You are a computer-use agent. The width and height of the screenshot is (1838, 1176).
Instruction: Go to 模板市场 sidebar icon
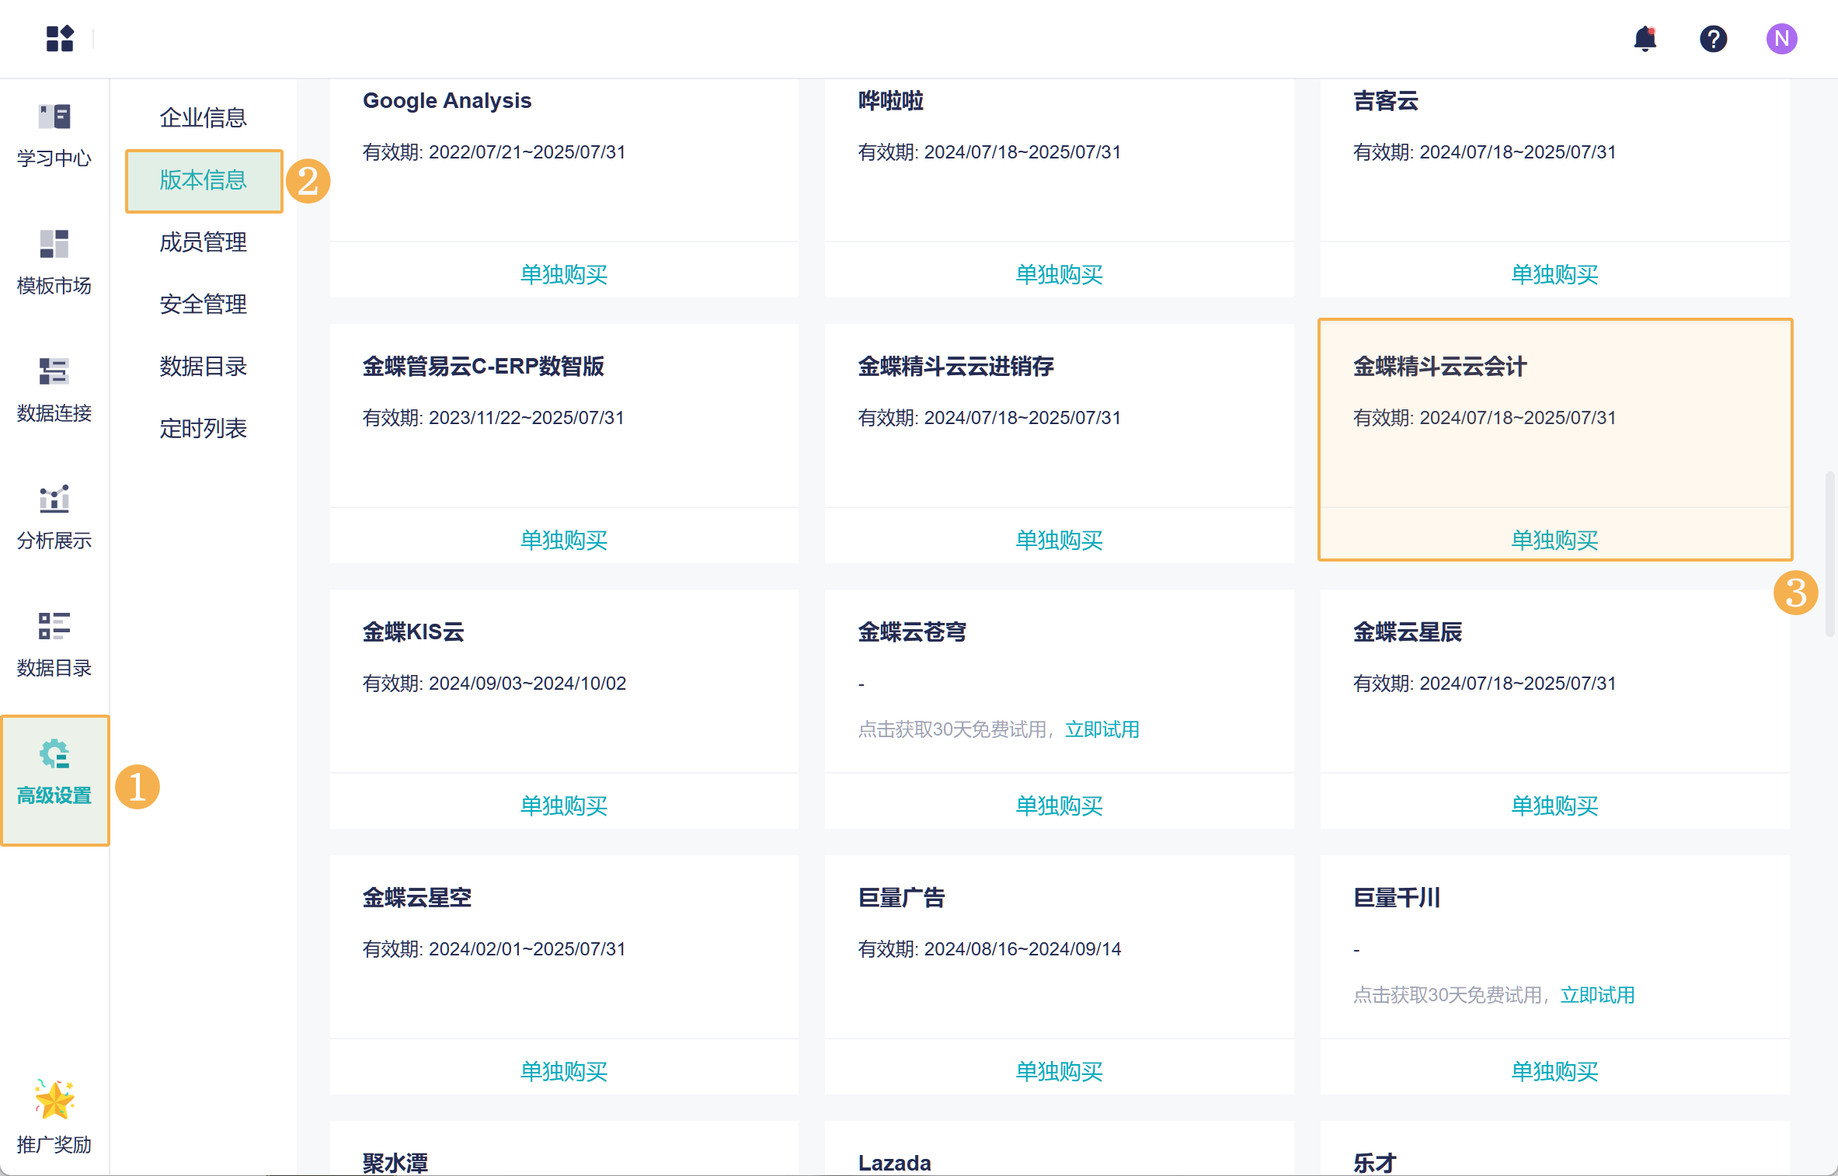[54, 262]
